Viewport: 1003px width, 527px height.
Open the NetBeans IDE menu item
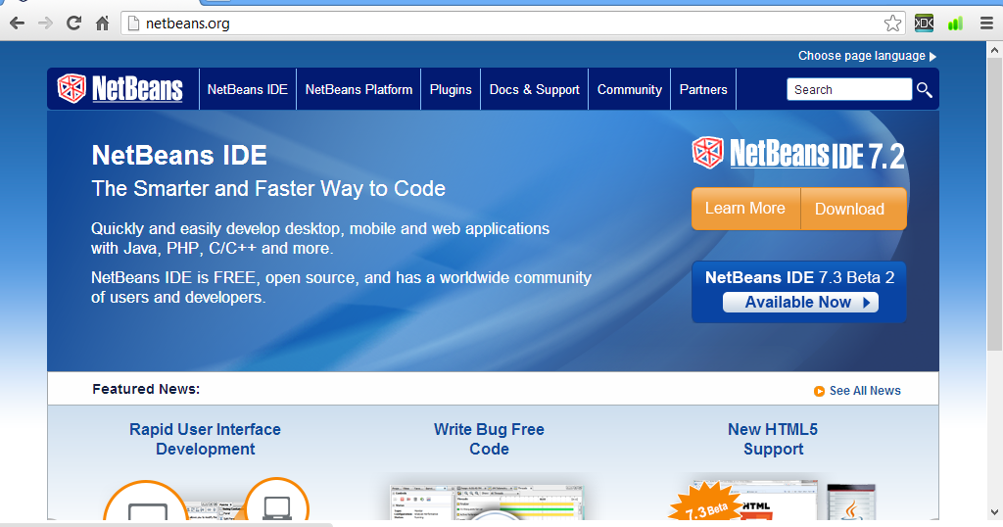tap(248, 89)
